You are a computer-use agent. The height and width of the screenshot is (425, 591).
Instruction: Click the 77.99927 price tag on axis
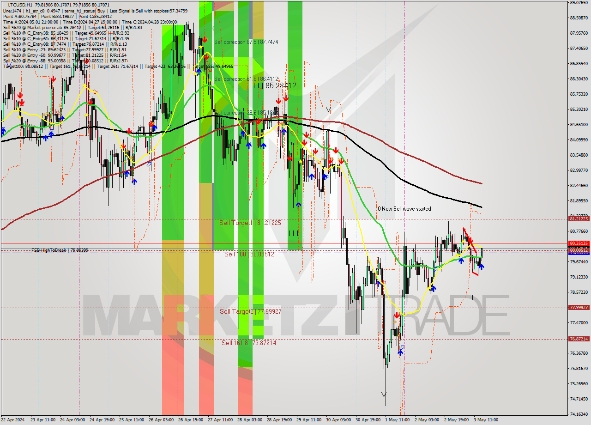(x=579, y=308)
